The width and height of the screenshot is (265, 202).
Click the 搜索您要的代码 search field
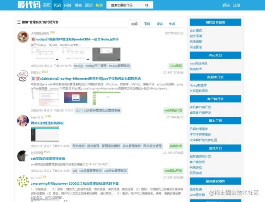(130, 5)
